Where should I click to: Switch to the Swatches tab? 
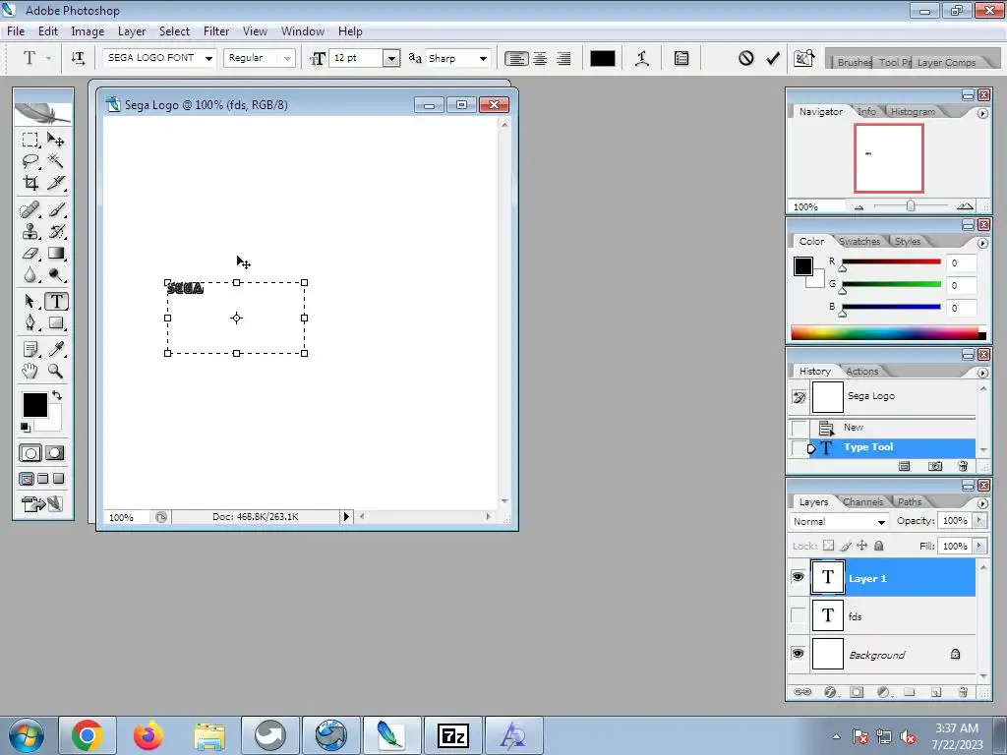[x=859, y=242]
